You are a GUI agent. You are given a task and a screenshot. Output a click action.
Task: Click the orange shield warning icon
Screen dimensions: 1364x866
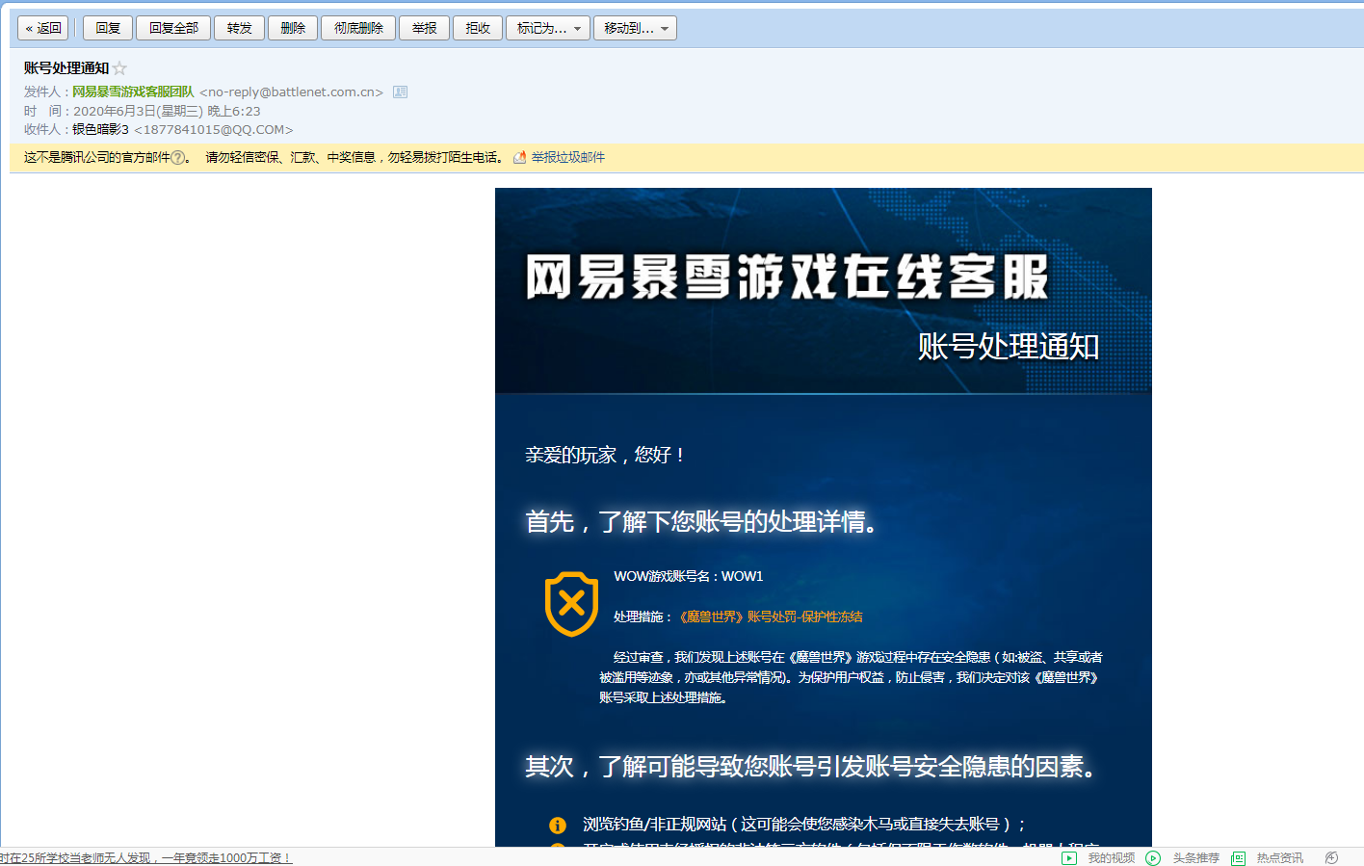tap(571, 604)
